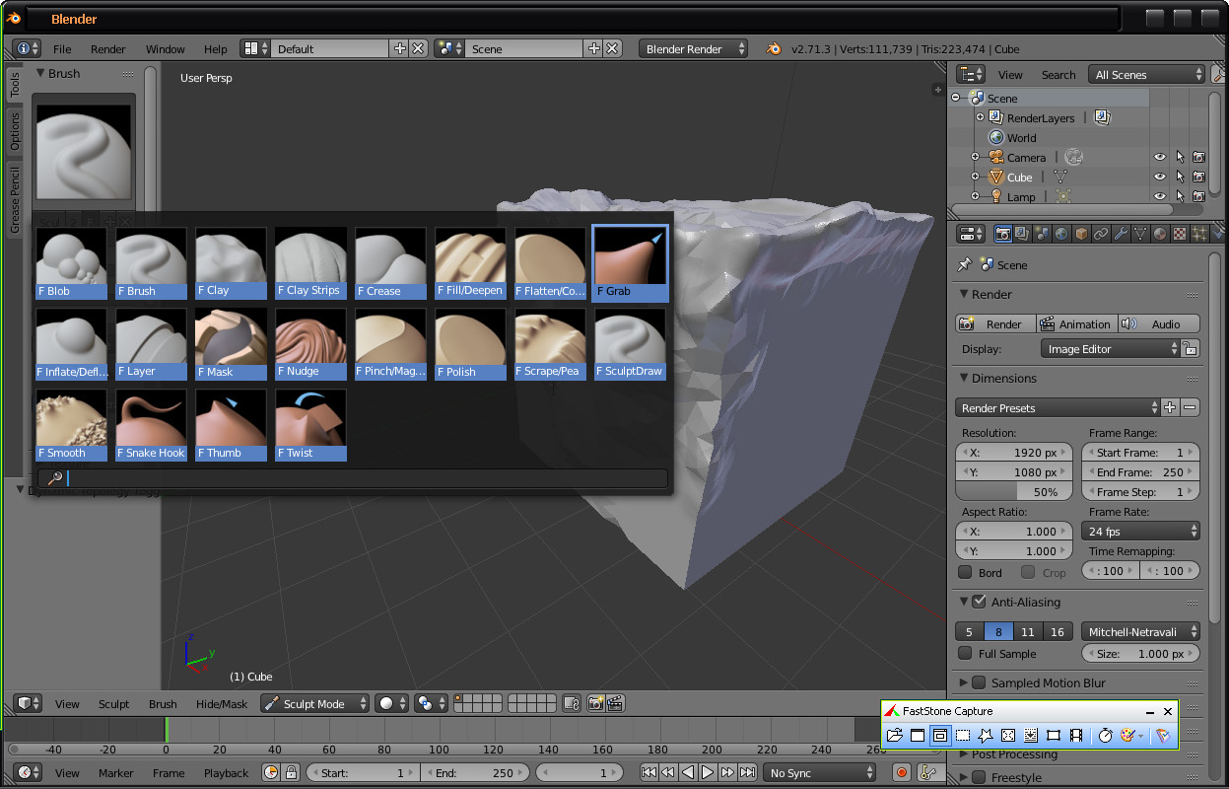
Task: Enable the Freestyle checkbox
Action: 979,777
